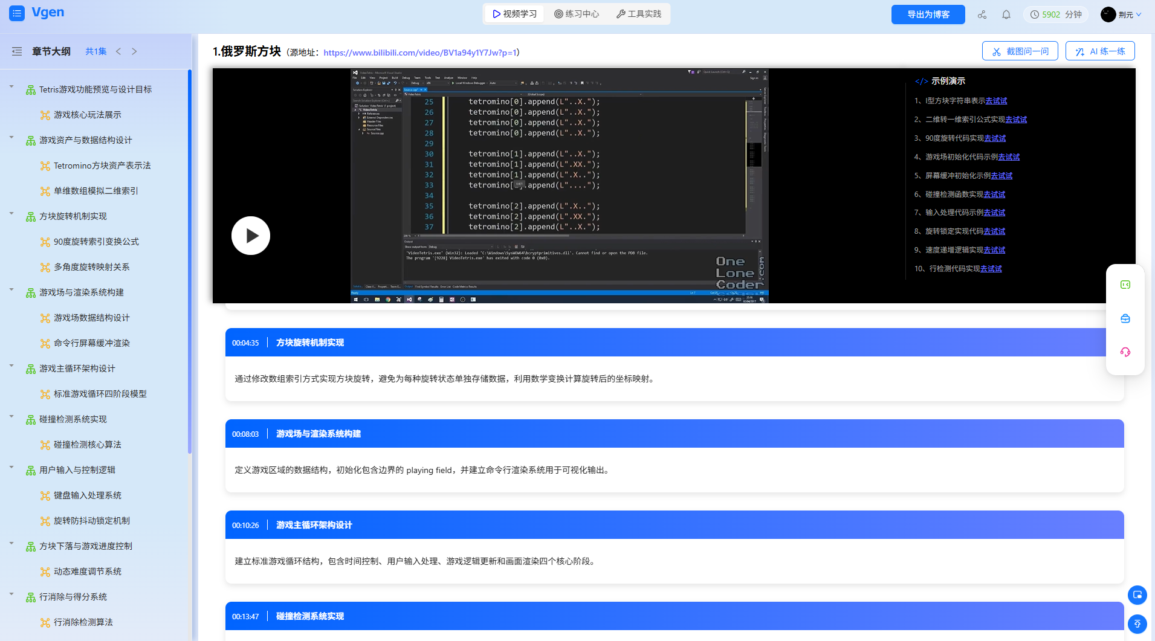Image resolution: width=1155 pixels, height=641 pixels.
Task: Try the 旋转锁定实现代码 example
Action: 994,231
